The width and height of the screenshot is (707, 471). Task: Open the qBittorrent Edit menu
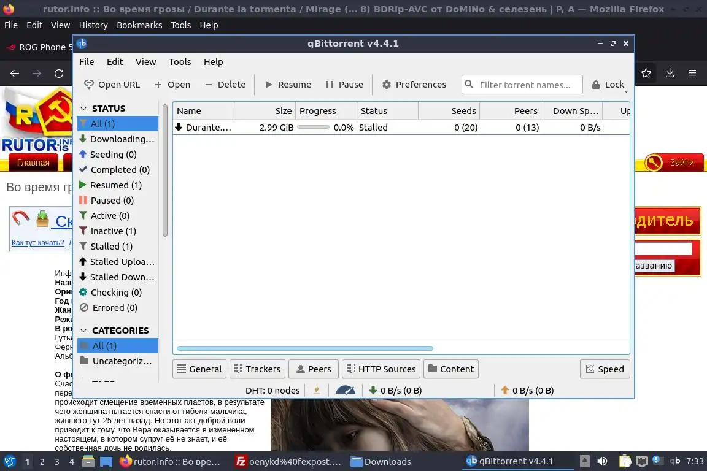[115, 62]
